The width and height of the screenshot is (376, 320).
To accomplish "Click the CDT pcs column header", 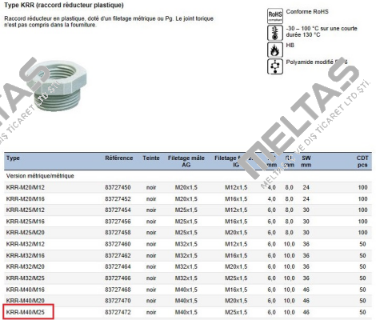I will coord(362,162).
